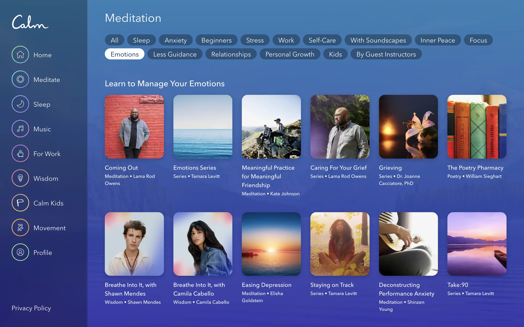Click the Calm logo
524x327 pixels.
[x=30, y=22]
